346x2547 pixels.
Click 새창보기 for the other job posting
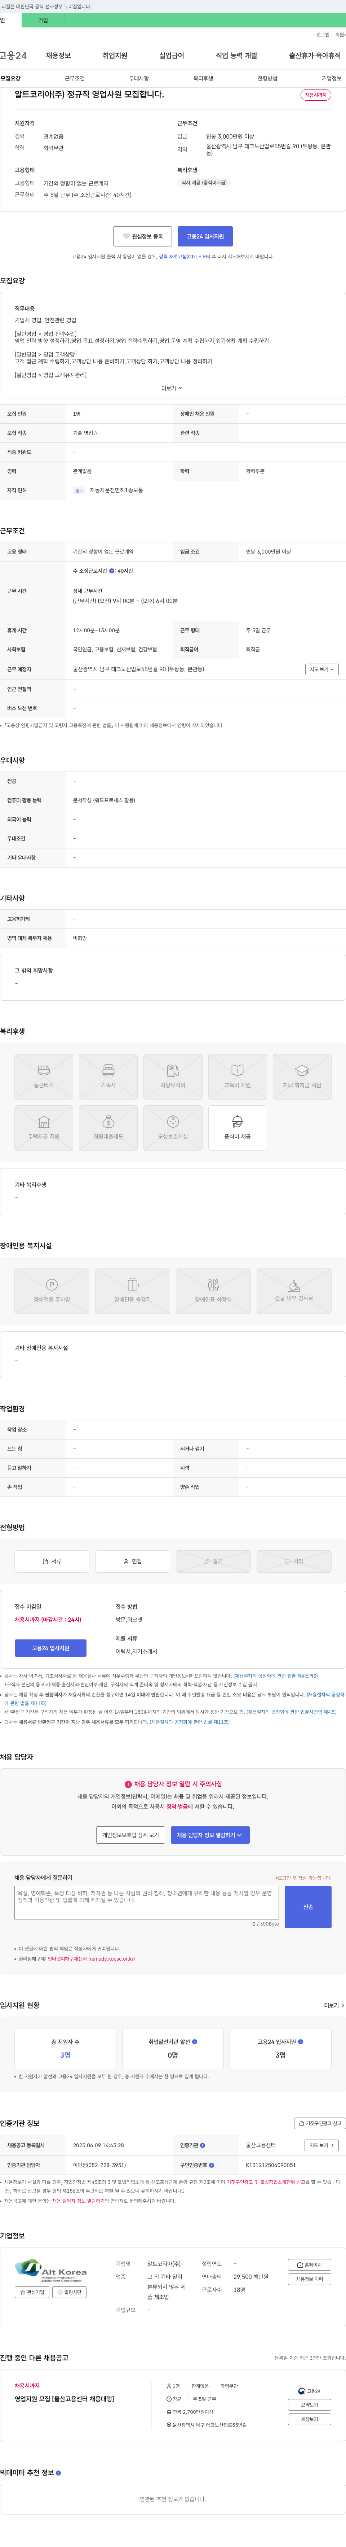310,2420
